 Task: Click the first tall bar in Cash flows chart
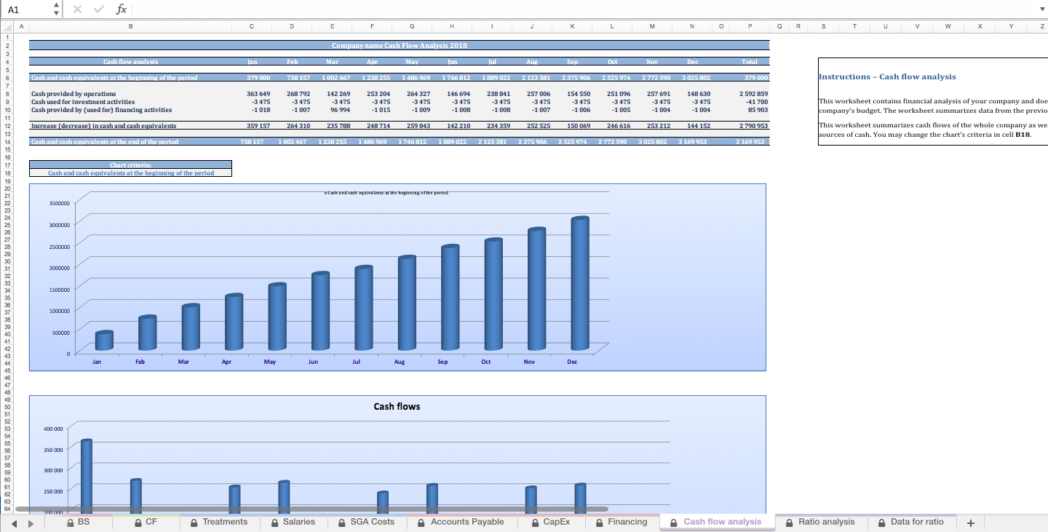[x=87, y=476]
